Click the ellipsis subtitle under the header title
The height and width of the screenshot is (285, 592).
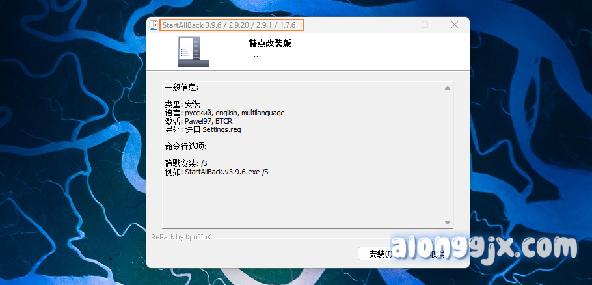click(x=257, y=55)
